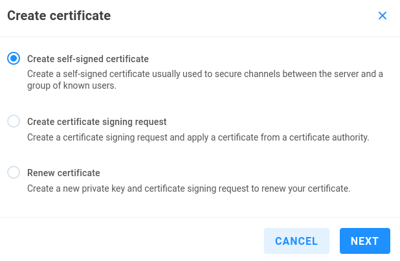Click the renew certificate description text
Image resolution: width=400 pixels, height=261 pixels.
pyautogui.click(x=188, y=189)
